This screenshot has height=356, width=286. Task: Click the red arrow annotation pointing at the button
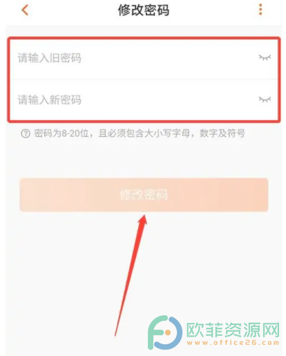(131, 275)
